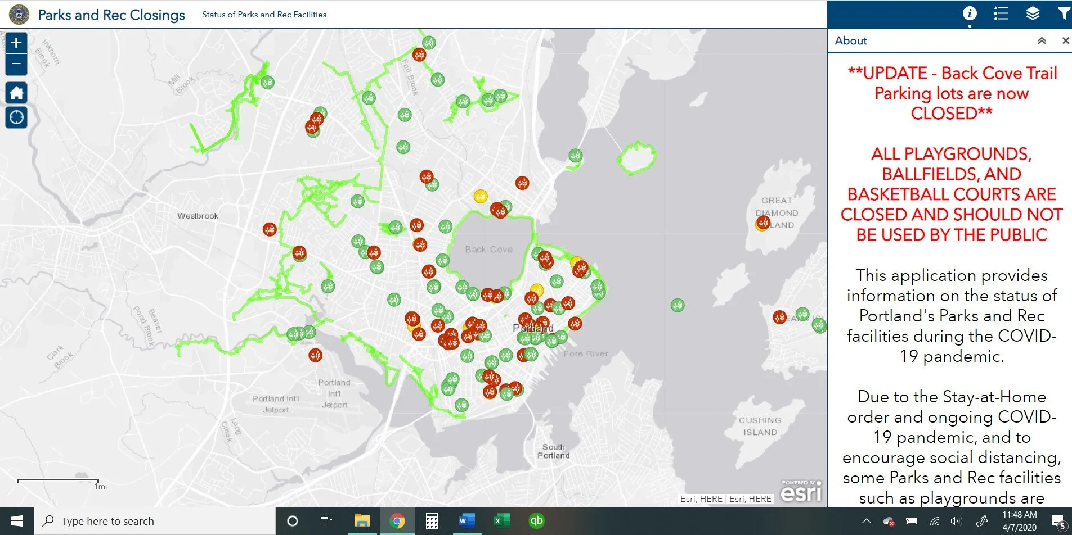Viewport: 1072px width, 535px height.
Task: Open the Filter widget
Action: pyautogui.click(x=1064, y=13)
